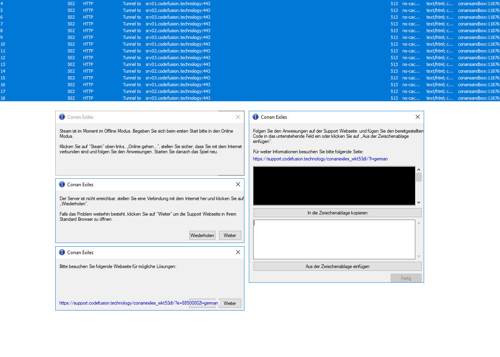Select session 9 host srv03.codefusion.technology:443
The height and width of the screenshot is (357, 500).
pyautogui.click(x=178, y=37)
